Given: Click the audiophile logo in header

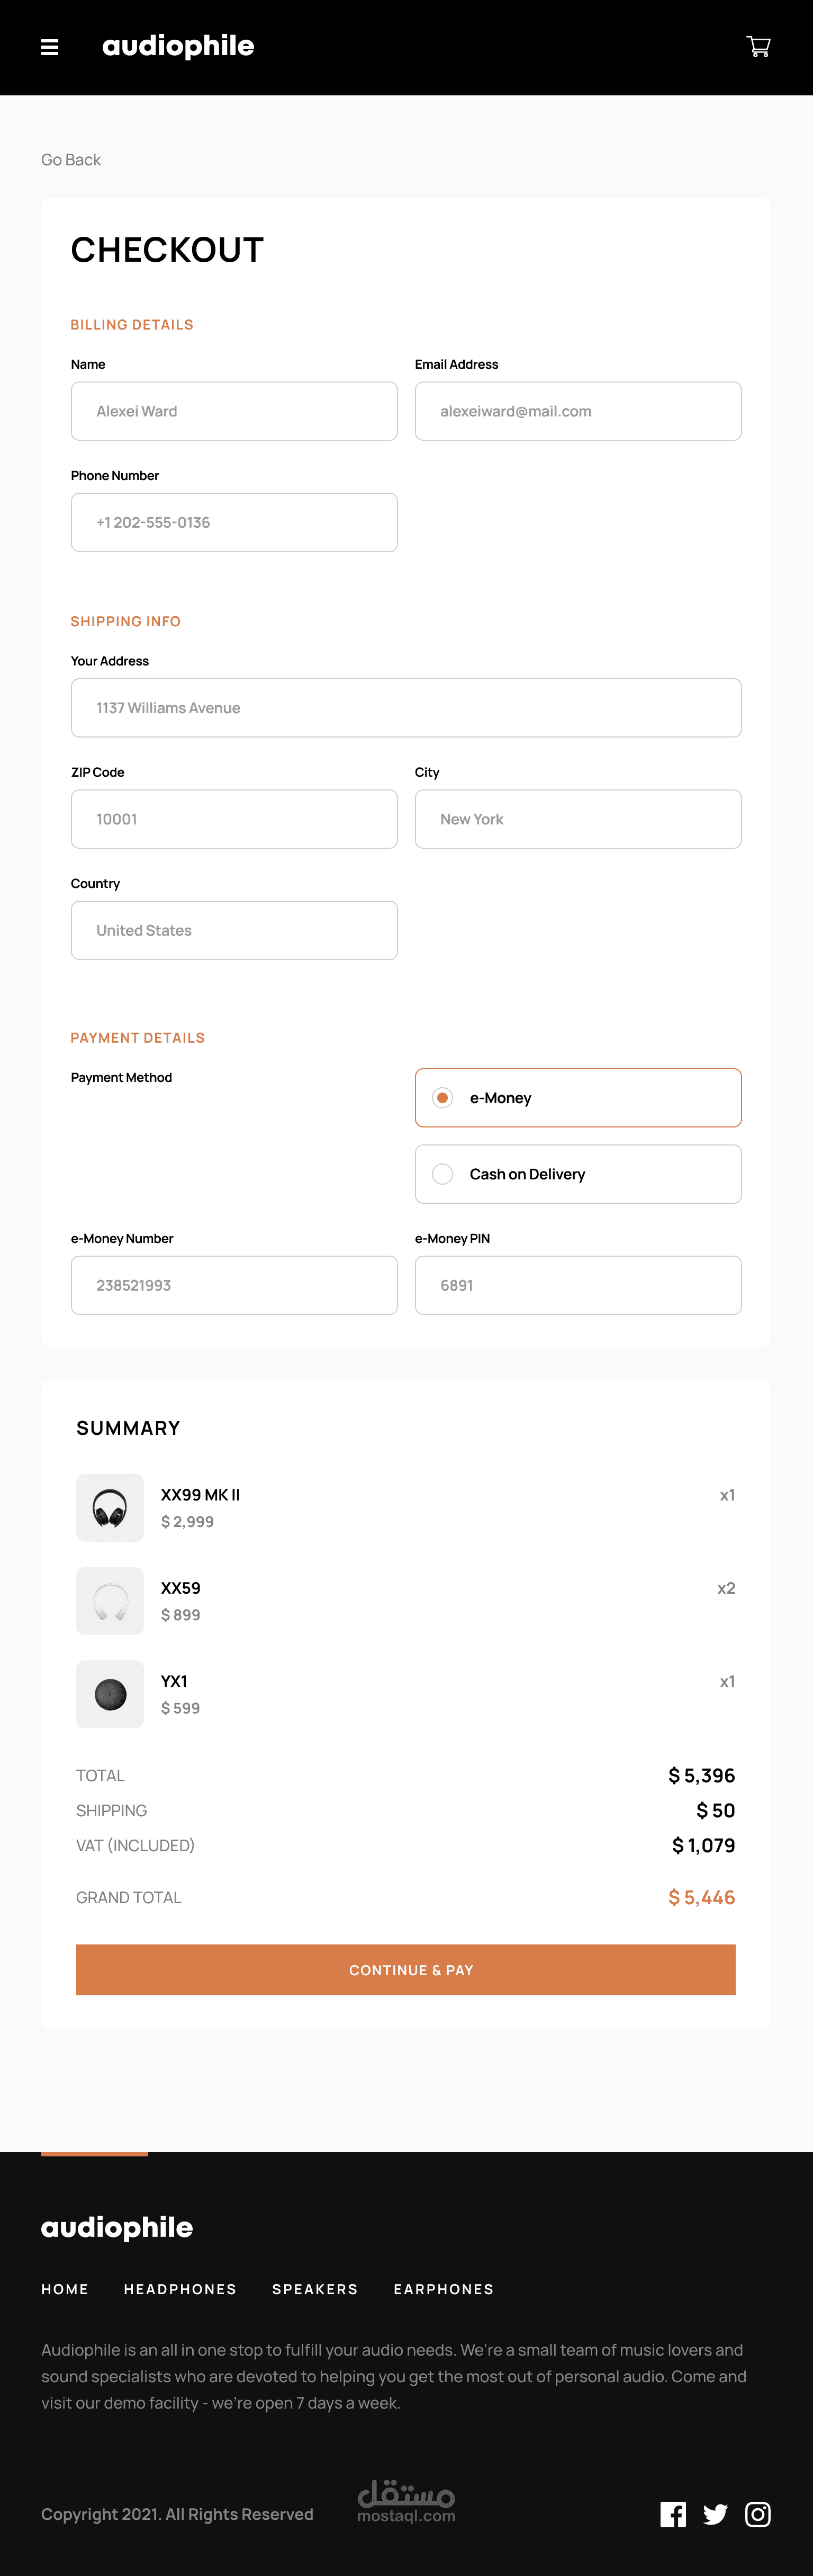Looking at the screenshot, I should tap(178, 46).
